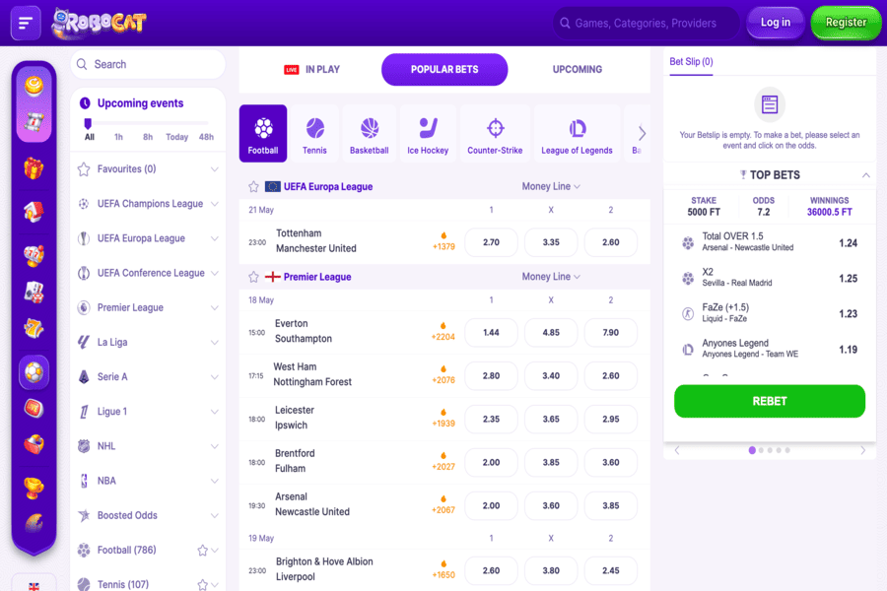Click the Register button
The image size is (887, 591).
pos(846,23)
